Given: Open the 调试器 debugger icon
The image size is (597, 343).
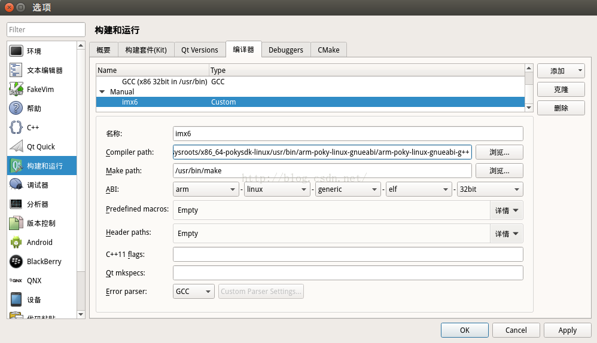Looking at the screenshot, I should 16,185.
